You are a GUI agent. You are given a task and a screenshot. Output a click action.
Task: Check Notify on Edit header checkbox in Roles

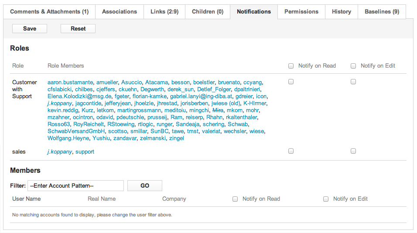(353, 66)
